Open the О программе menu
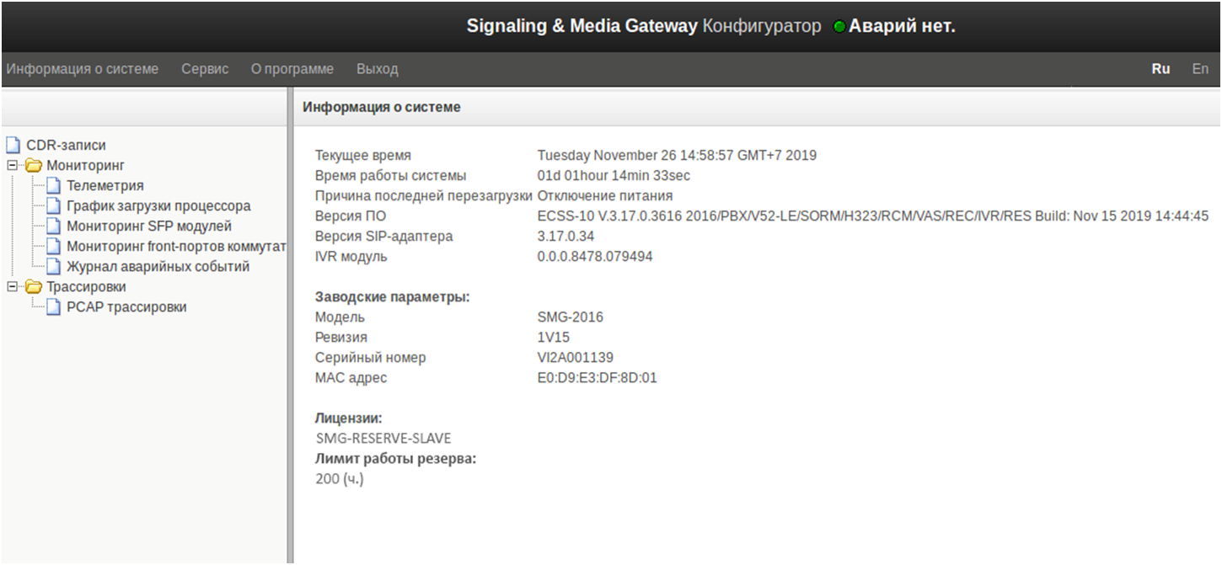 click(x=292, y=69)
